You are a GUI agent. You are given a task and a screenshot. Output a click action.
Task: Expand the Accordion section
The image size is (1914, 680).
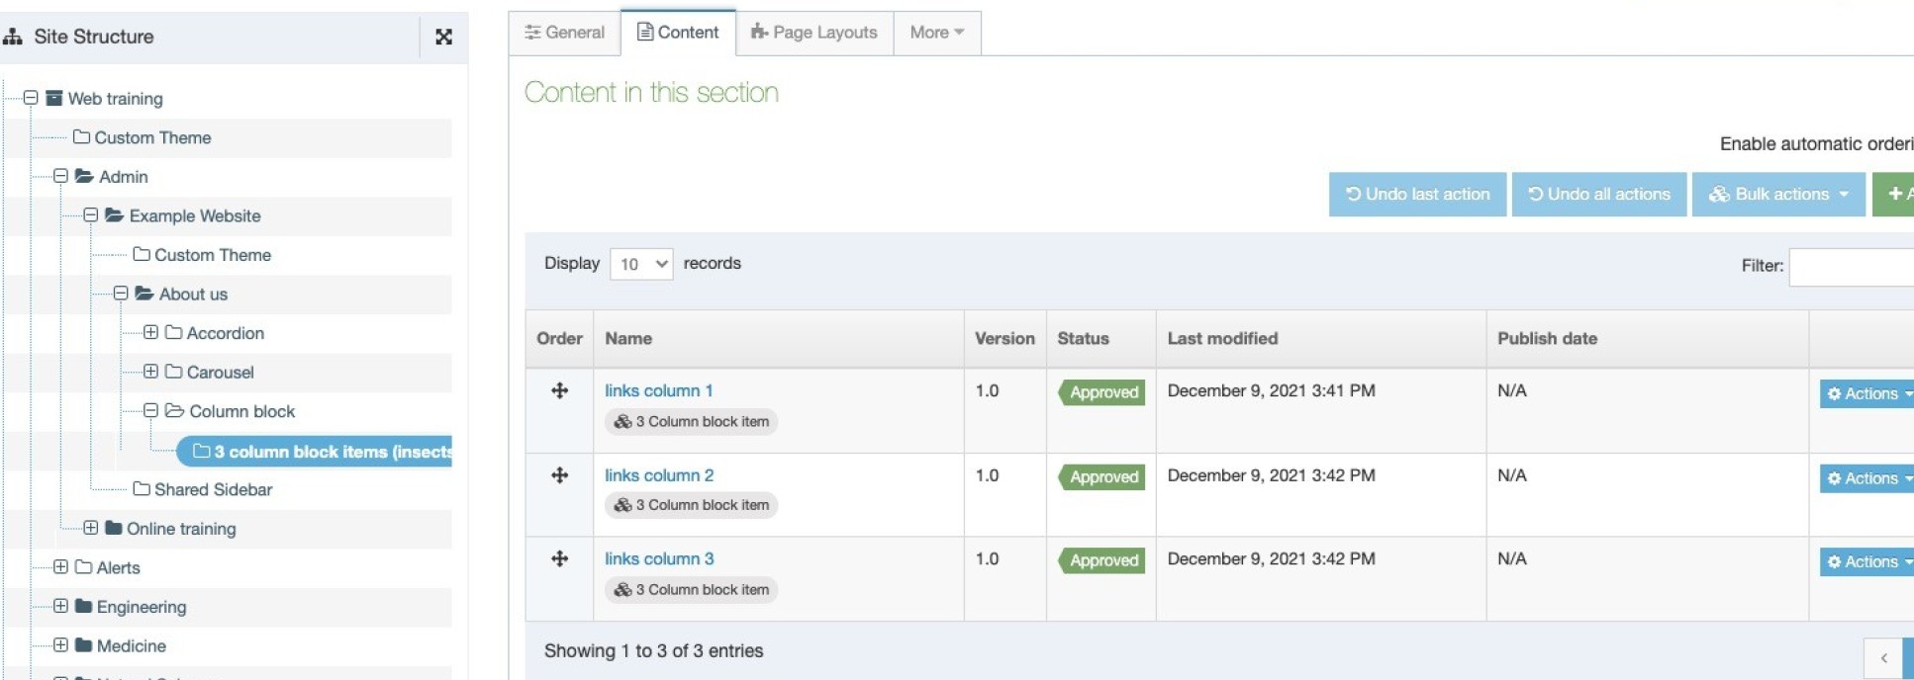click(150, 333)
